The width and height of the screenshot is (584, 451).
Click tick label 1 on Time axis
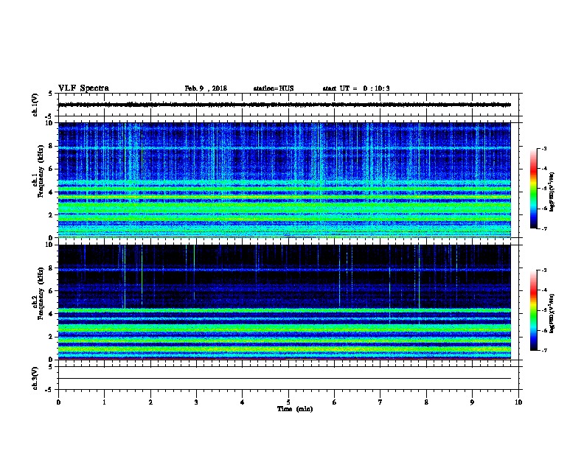104,402
